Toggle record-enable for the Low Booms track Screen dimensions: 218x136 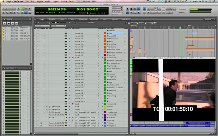44,47
